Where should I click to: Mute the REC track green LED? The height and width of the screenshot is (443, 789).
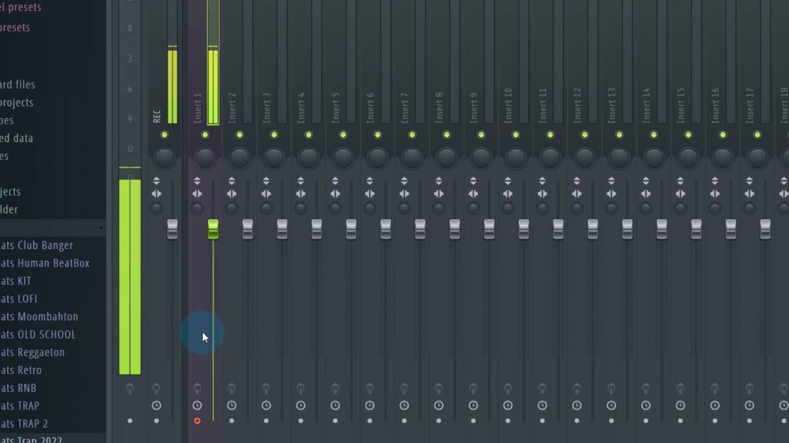165,135
